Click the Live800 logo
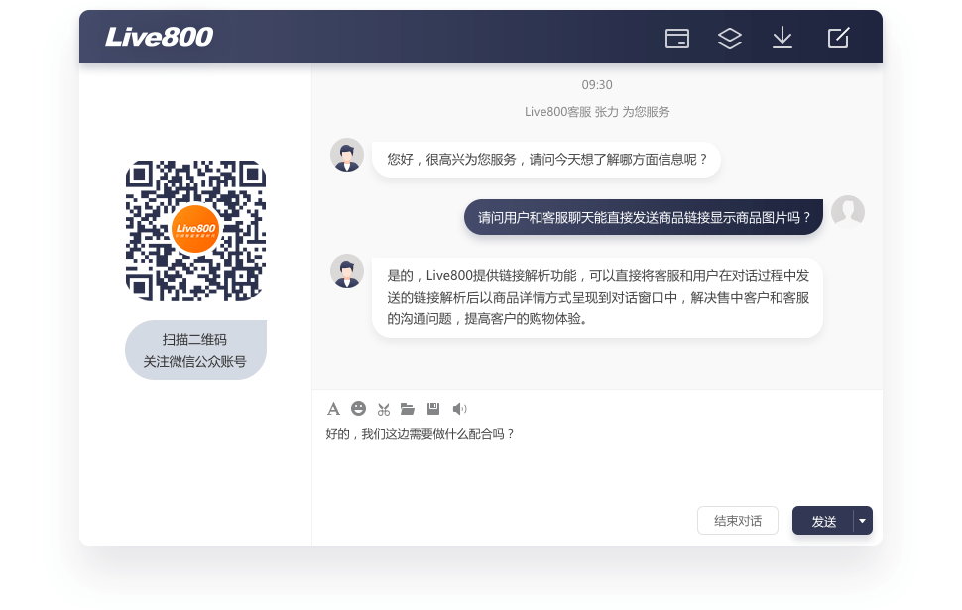The image size is (962, 610). click(159, 36)
